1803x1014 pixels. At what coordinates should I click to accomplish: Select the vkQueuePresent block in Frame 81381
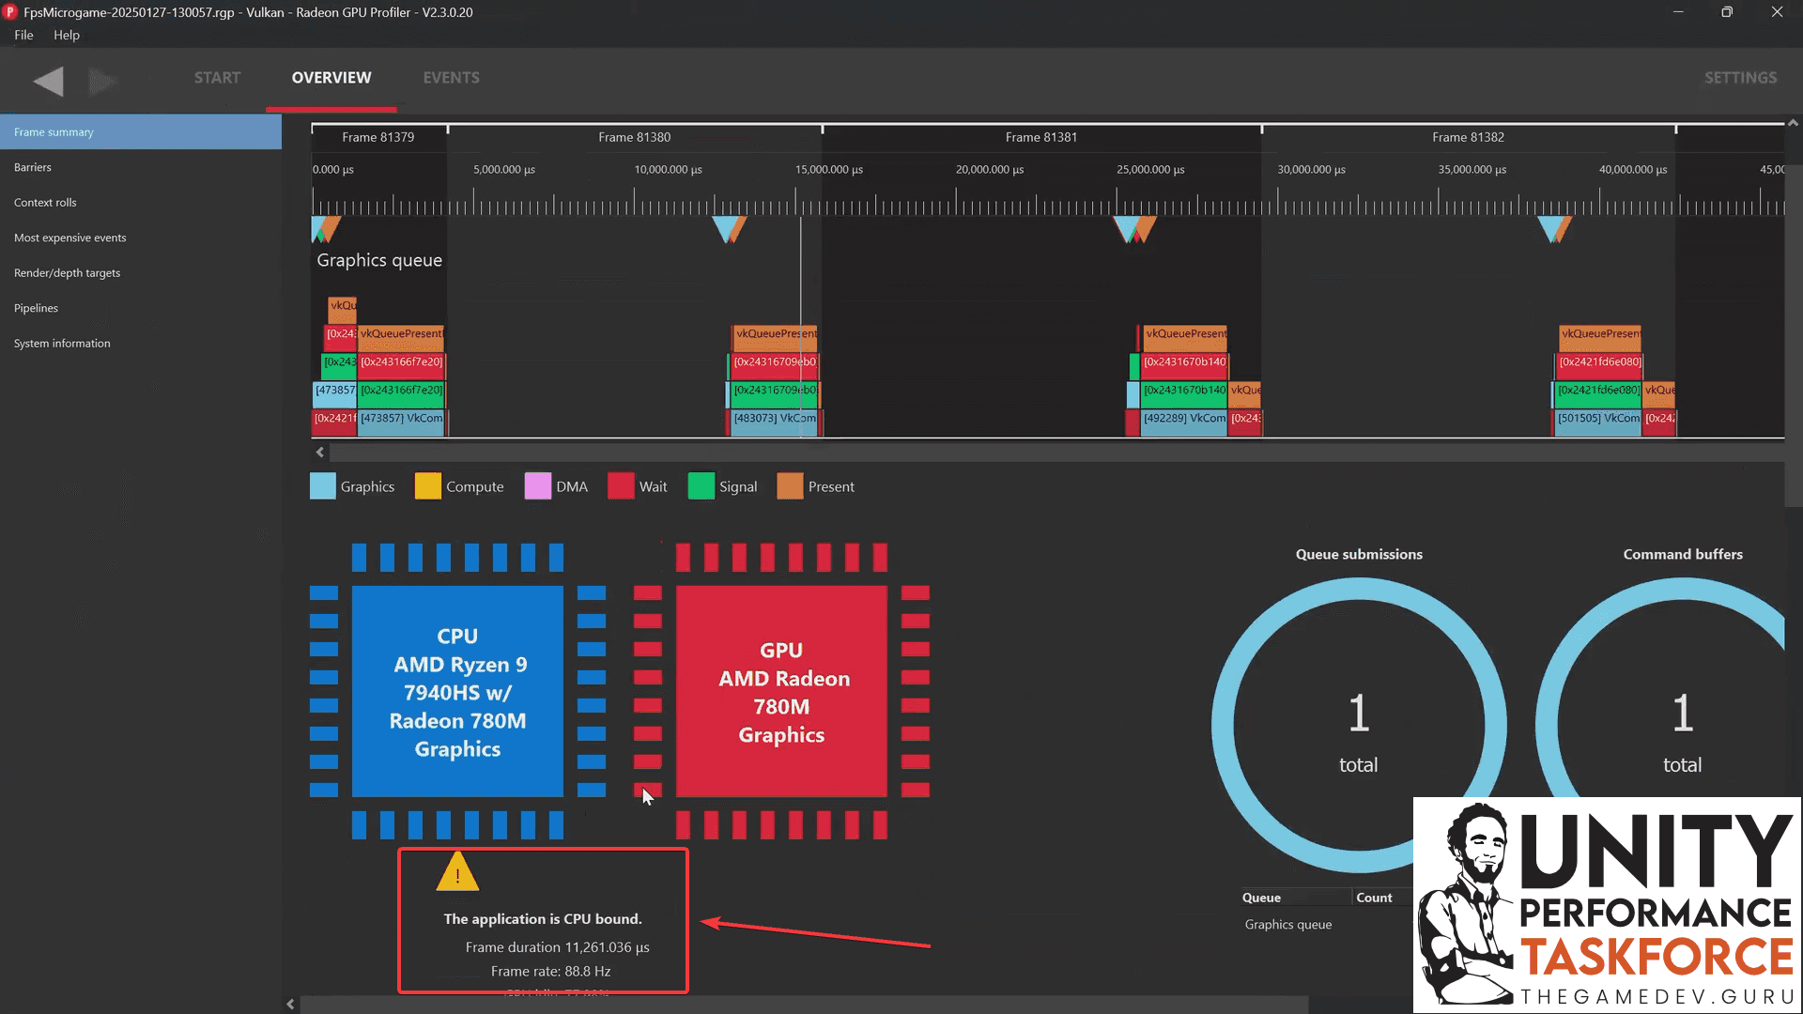1184,335
